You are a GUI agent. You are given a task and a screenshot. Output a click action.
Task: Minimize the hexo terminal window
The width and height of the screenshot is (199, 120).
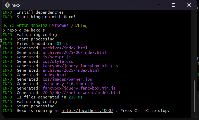(x=158, y=5)
